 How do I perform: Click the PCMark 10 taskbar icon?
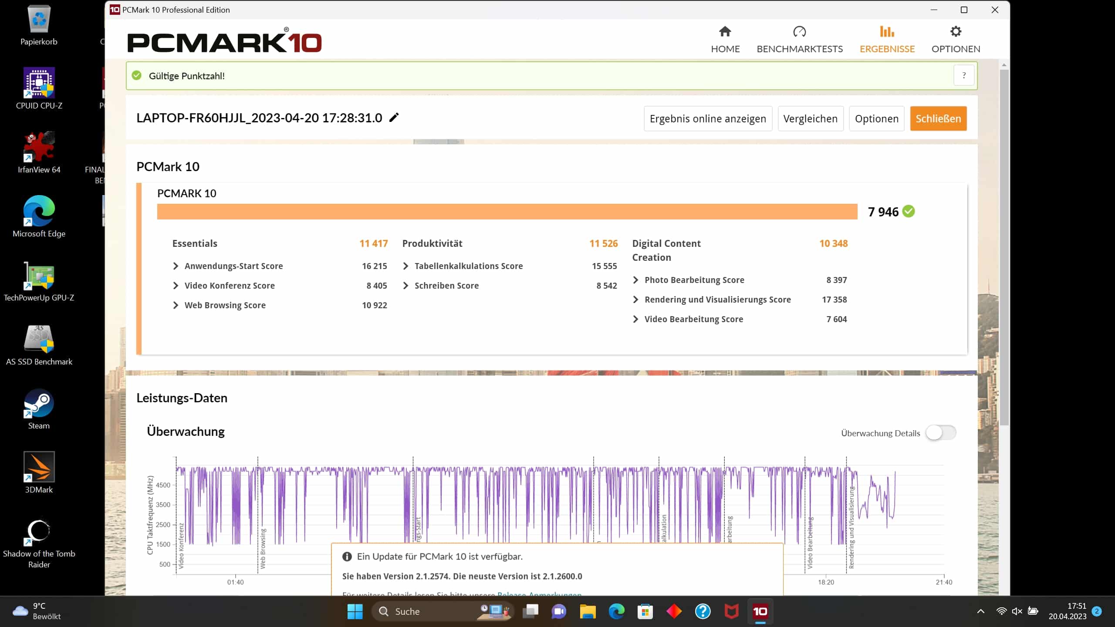coord(760,611)
